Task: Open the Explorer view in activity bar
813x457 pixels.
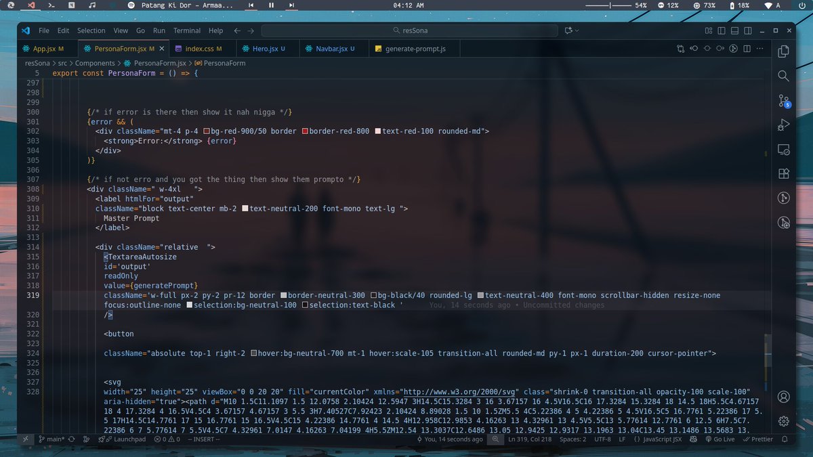Action: pyautogui.click(x=783, y=51)
